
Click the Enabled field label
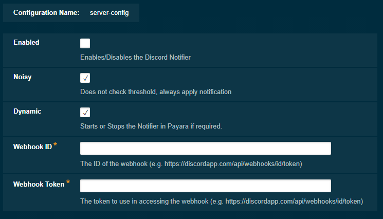[26, 43]
